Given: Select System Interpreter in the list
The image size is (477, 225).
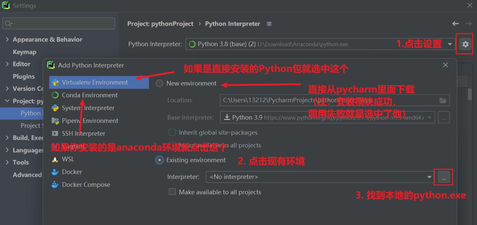Looking at the screenshot, I should point(88,108).
